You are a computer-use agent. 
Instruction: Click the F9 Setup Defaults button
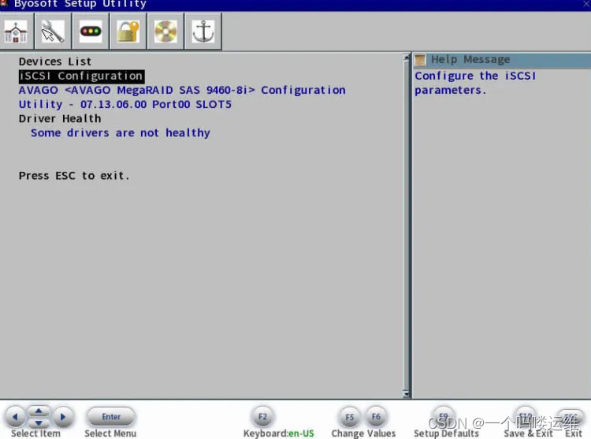[x=444, y=417]
